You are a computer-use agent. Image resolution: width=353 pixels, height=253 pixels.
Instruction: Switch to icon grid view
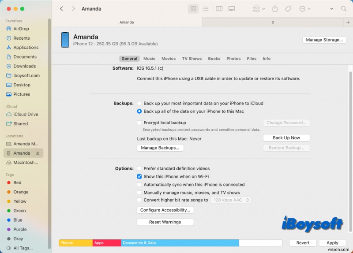[x=193, y=9]
